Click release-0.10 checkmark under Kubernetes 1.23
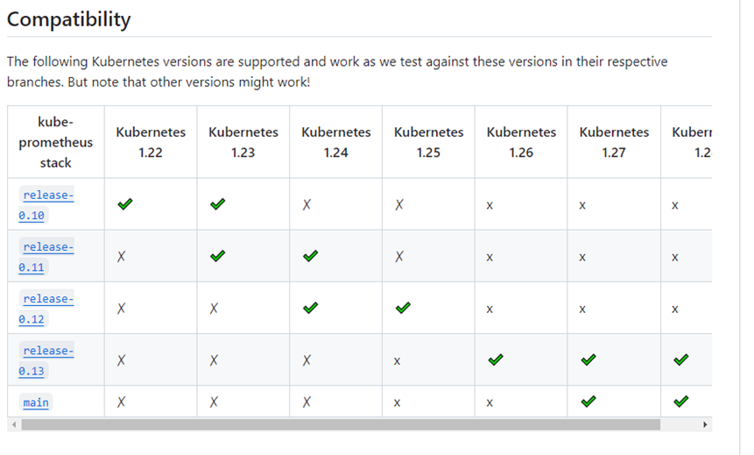Viewport: 754px width, 455px height. [x=218, y=204]
